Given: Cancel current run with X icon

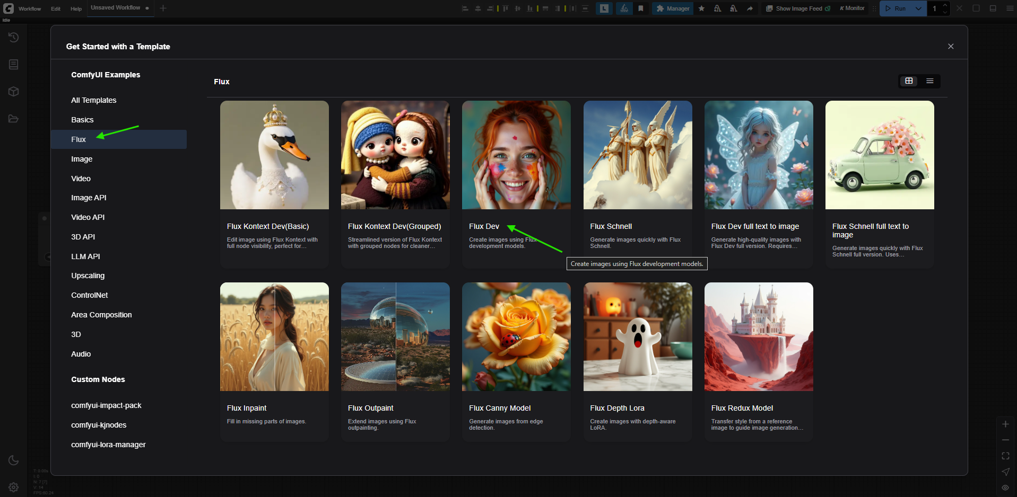Looking at the screenshot, I should pyautogui.click(x=959, y=8).
